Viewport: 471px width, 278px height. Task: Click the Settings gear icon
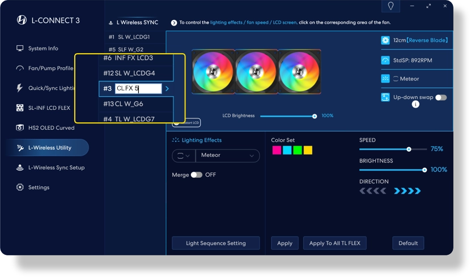coord(20,187)
